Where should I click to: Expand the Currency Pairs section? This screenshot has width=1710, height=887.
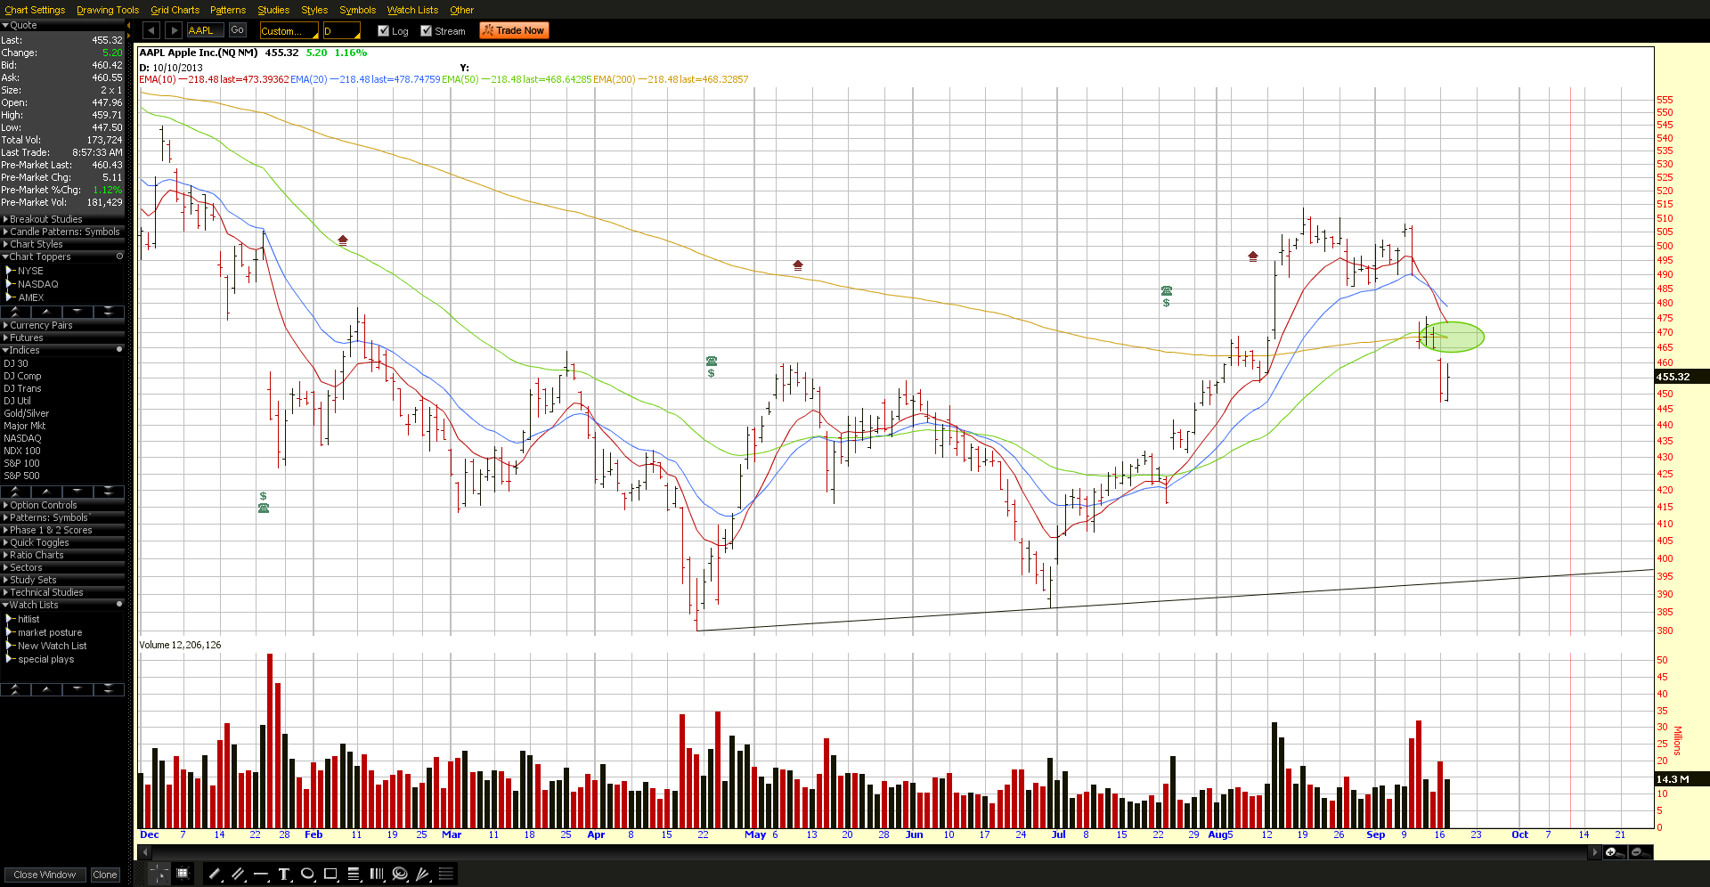tap(62, 325)
